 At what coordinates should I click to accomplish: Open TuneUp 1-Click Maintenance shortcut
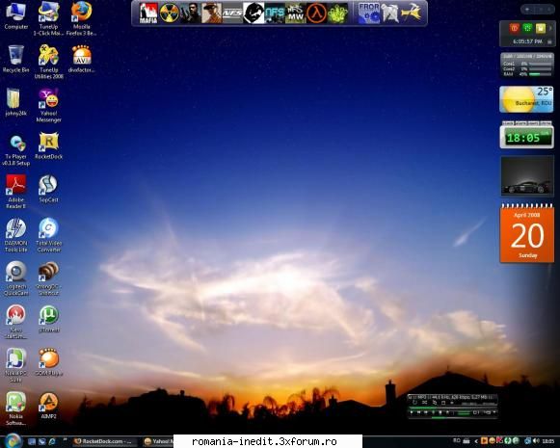[48, 18]
